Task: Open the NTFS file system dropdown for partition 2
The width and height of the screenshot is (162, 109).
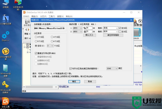Action: click(x=78, y=32)
